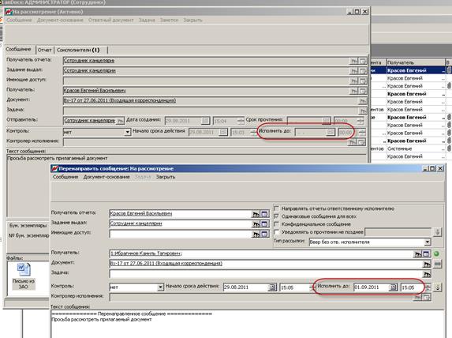Open Красов Евгений Васильевич link in На рассмотрение window
Image resolution: width=452 pixels, height=338 pixels.
(95, 91)
